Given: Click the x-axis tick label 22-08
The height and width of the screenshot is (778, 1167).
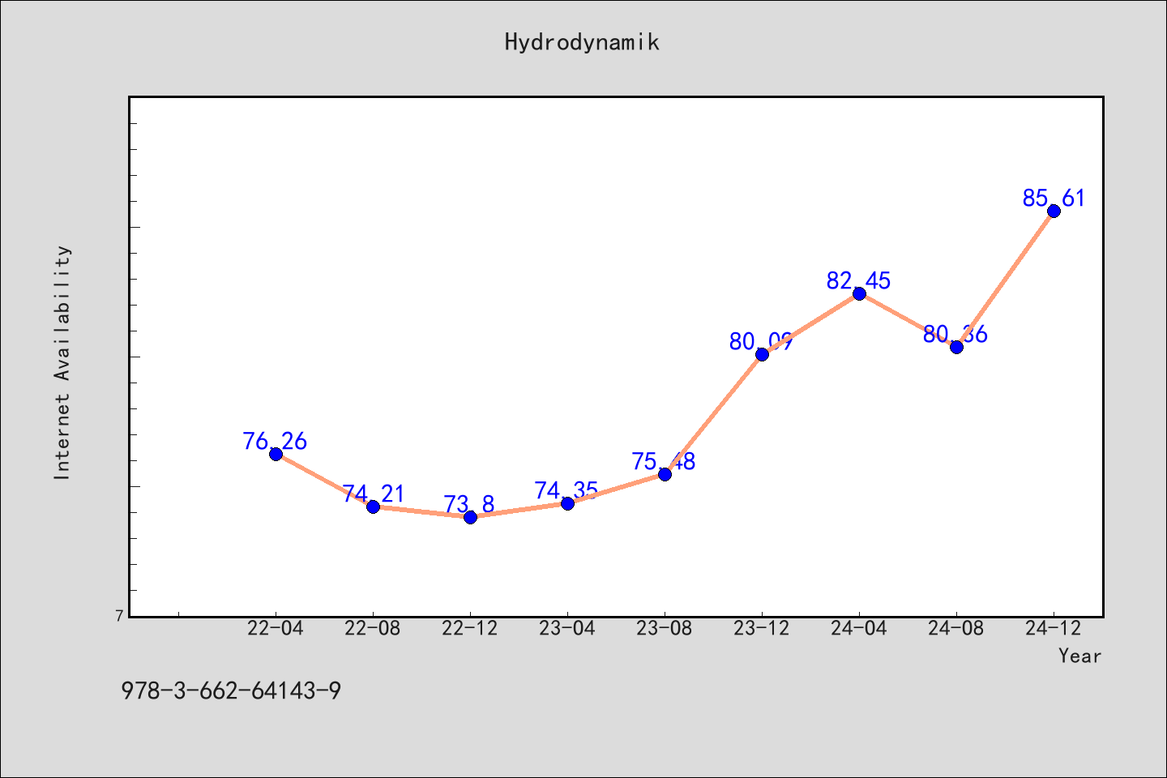Looking at the screenshot, I should pos(373,629).
